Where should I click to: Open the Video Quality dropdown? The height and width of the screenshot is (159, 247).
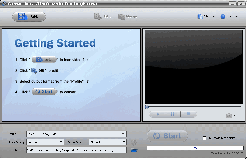click(61, 142)
